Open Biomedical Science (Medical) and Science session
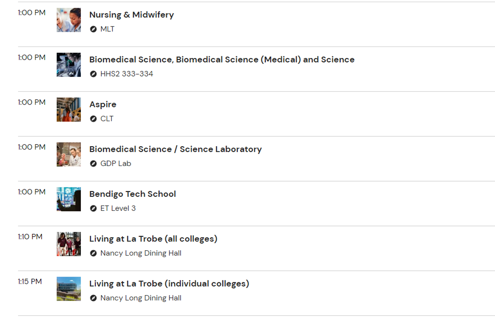The width and height of the screenshot is (495, 319). [x=222, y=60]
